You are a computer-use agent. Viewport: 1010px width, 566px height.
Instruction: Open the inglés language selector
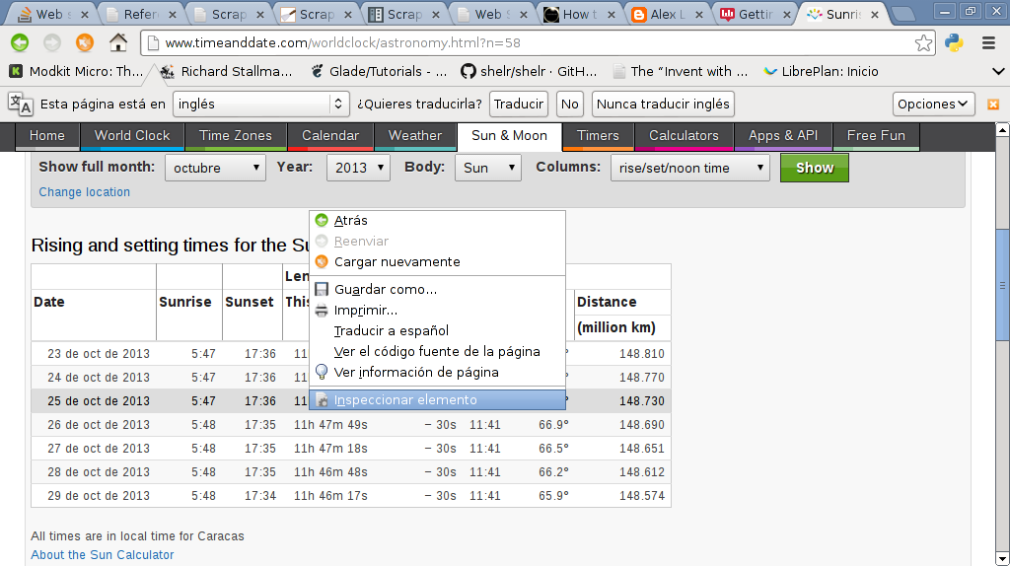click(261, 104)
